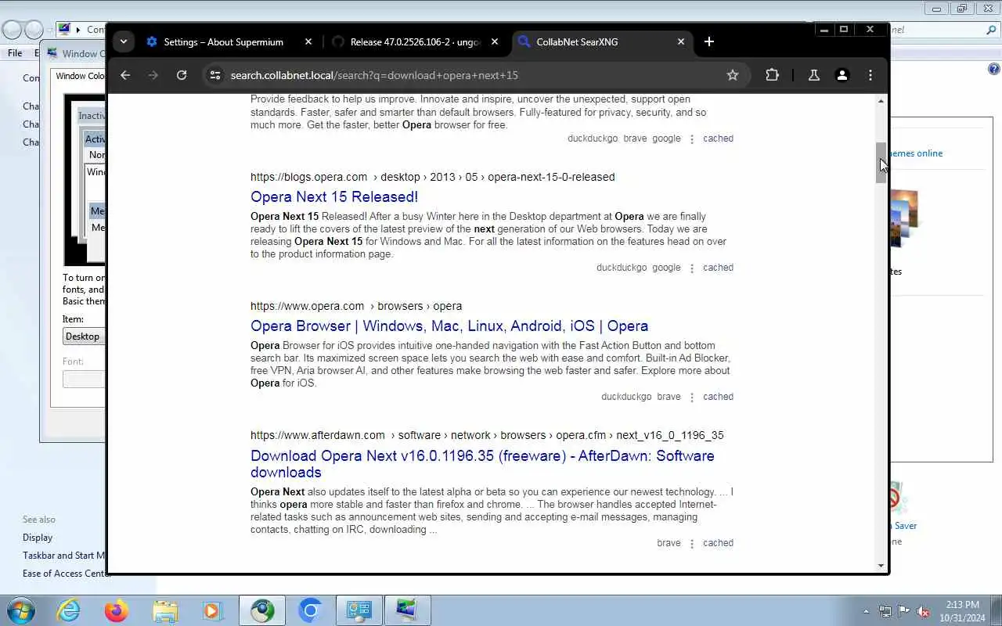This screenshot has height=626, width=1002.
Task: Open the browser three-dot menu
Action: 870,75
